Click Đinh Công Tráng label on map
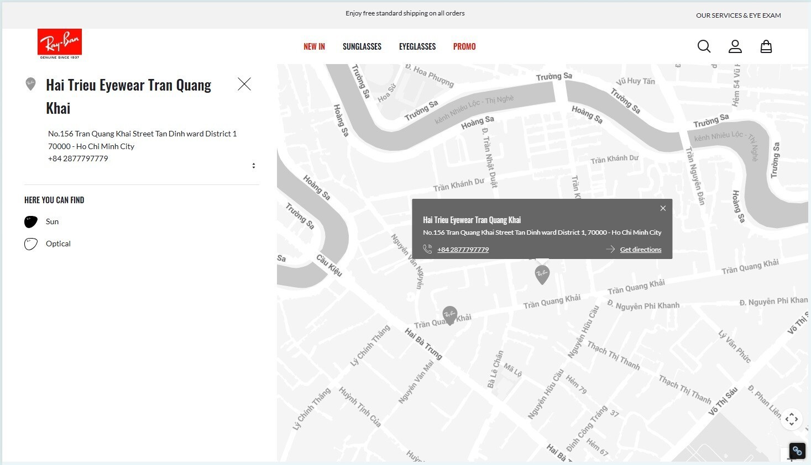The image size is (811, 465). click(x=587, y=429)
